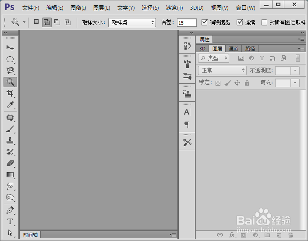Click the add layer mask icon

(x=244, y=235)
